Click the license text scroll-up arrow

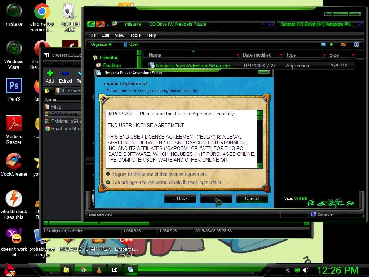click(x=259, y=113)
